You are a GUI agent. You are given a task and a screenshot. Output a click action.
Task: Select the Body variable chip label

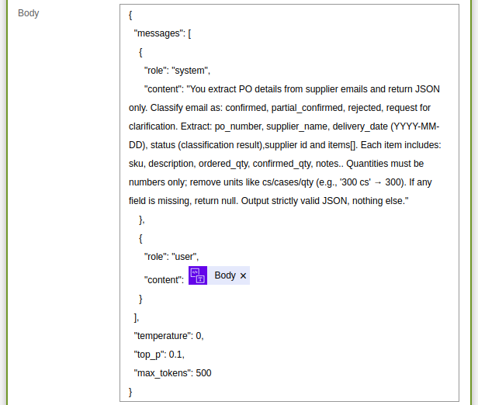[225, 275]
